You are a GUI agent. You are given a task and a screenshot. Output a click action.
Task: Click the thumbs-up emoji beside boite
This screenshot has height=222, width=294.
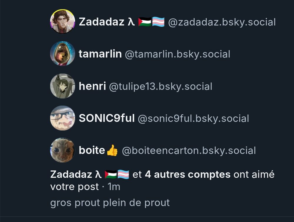(112, 150)
